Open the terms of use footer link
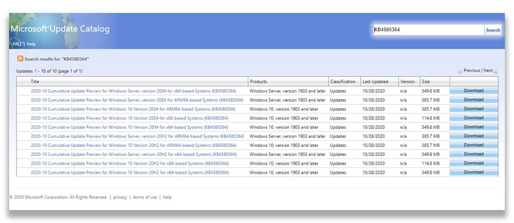This screenshot has width=514, height=223. click(145, 197)
